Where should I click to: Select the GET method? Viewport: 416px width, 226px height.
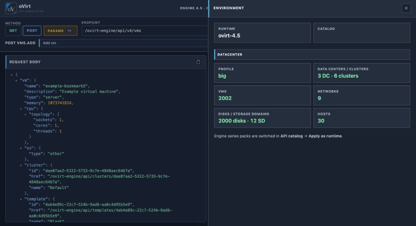13,30
